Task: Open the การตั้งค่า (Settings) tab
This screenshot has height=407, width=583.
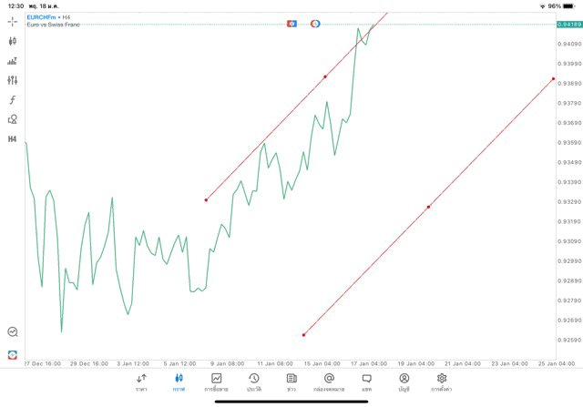Action: point(442,382)
